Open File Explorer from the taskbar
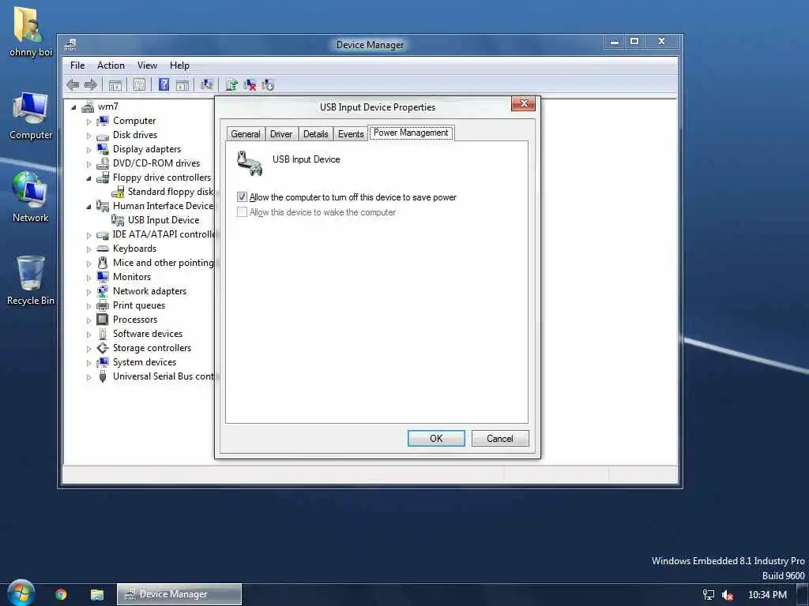809x606 pixels. (x=97, y=594)
